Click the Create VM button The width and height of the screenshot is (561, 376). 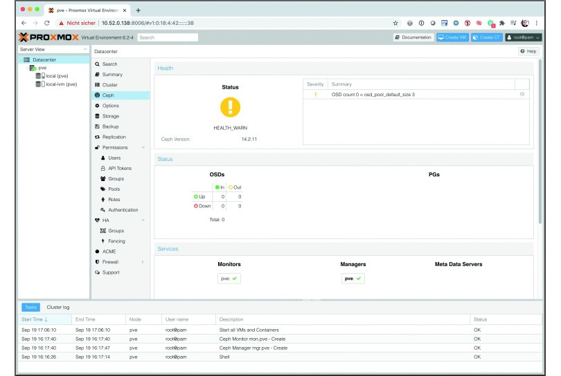[452, 37]
